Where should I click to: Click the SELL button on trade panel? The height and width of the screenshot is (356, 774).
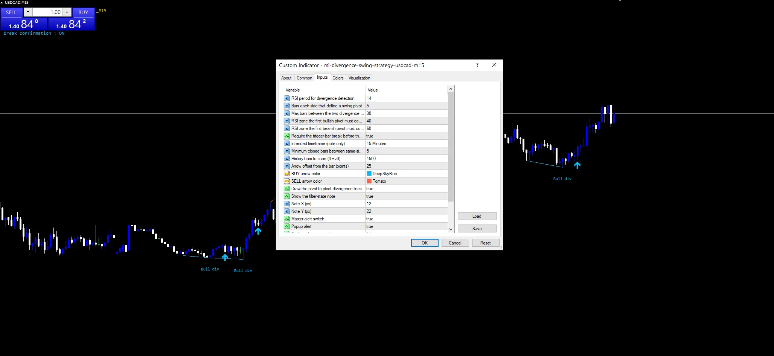click(11, 12)
